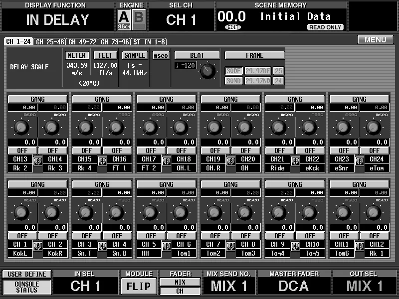Open the ST IN 1-8 tab

coord(149,42)
